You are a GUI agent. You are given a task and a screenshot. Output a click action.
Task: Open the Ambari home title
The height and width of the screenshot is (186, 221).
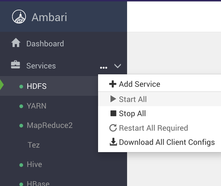point(49,17)
